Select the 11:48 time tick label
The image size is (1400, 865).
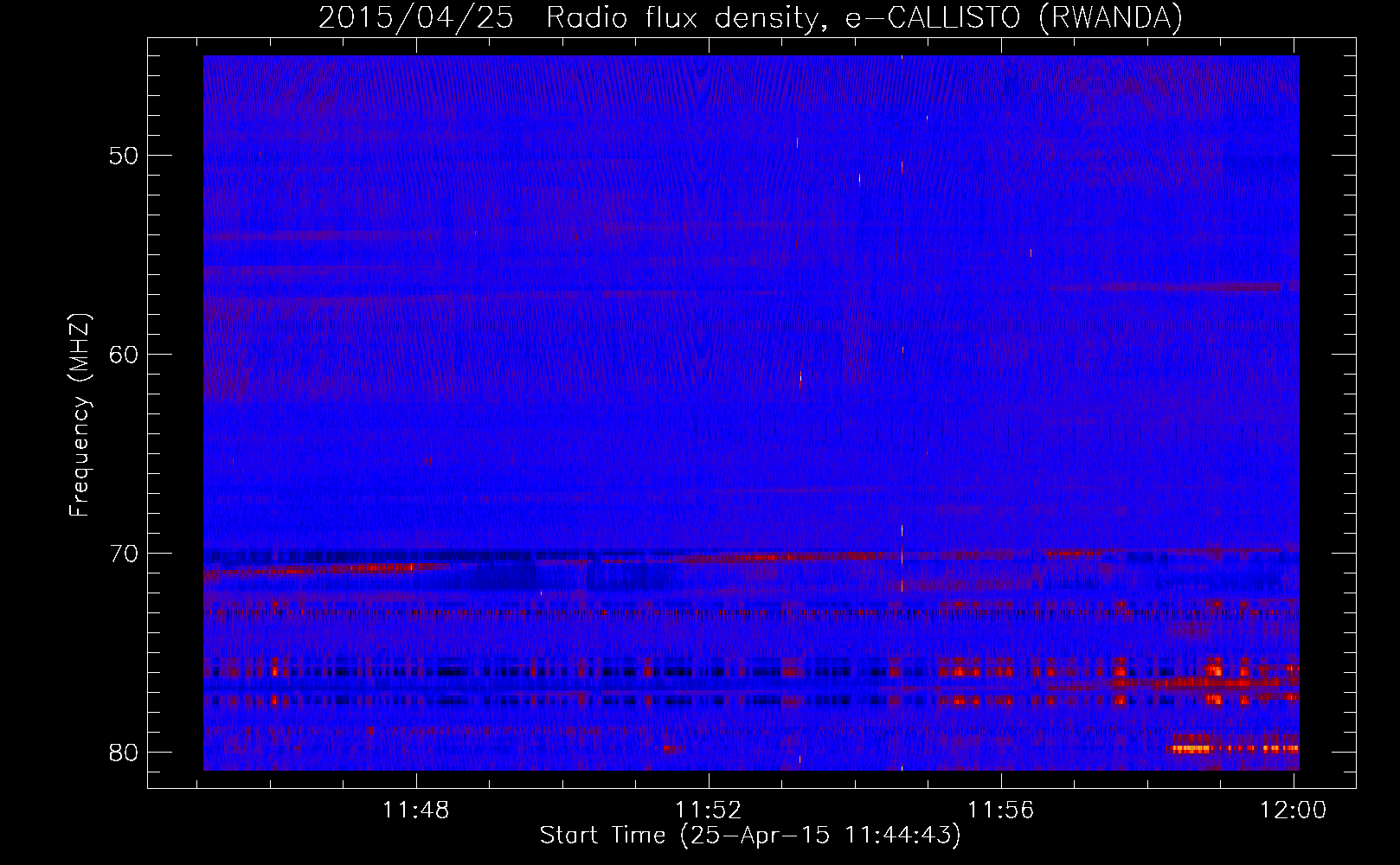417,810
